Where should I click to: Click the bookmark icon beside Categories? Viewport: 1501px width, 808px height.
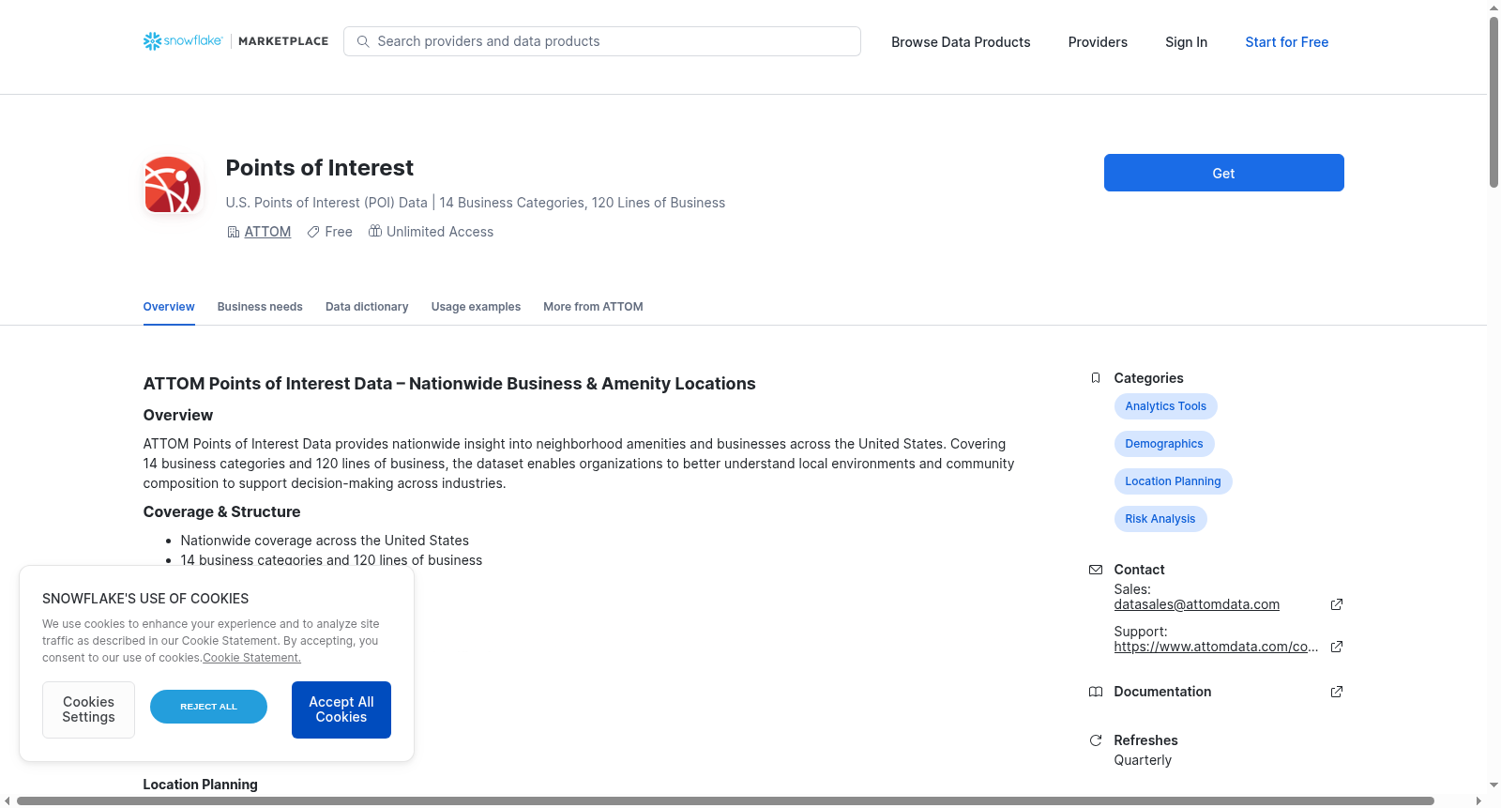click(x=1096, y=378)
